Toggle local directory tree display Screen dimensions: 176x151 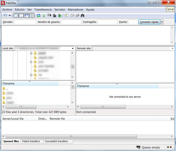click(21, 15)
